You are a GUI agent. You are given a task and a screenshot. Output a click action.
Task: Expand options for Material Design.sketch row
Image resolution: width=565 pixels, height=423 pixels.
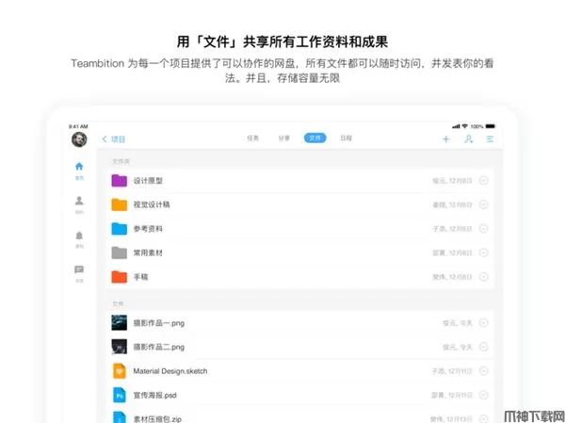point(484,371)
